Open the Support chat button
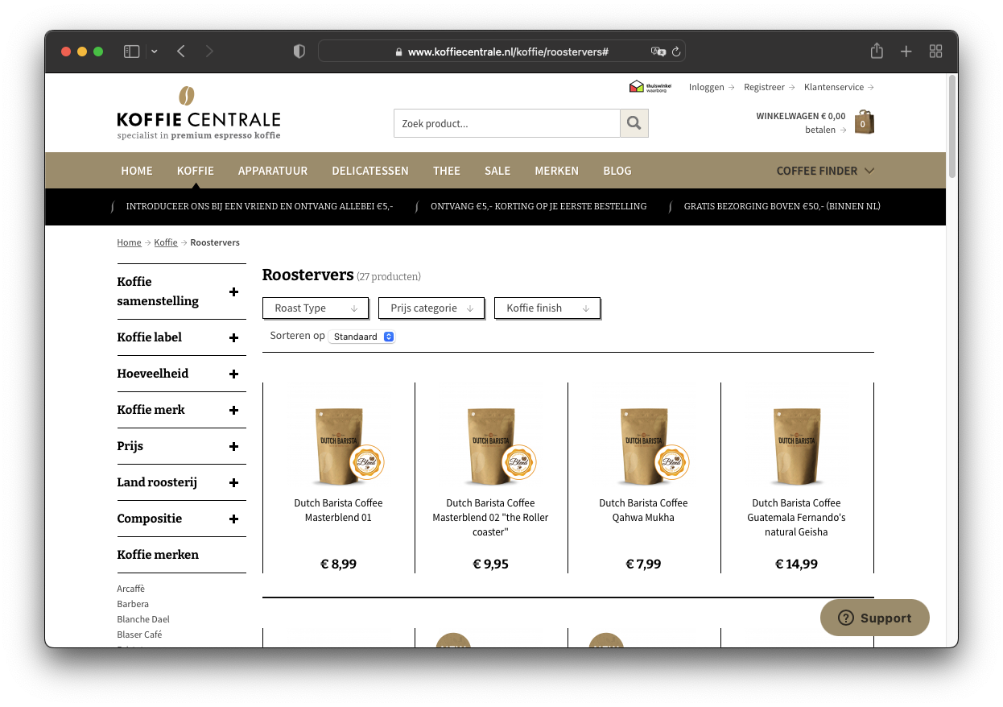The image size is (1003, 707). 875,618
